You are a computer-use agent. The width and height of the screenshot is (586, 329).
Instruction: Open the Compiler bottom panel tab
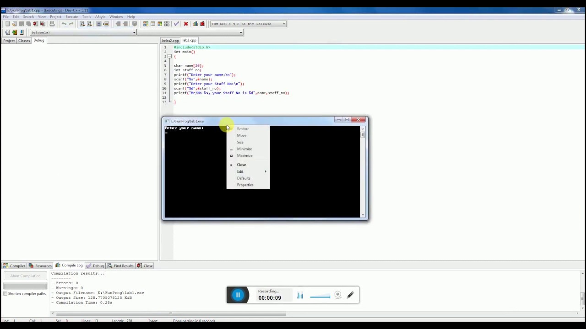click(14, 266)
